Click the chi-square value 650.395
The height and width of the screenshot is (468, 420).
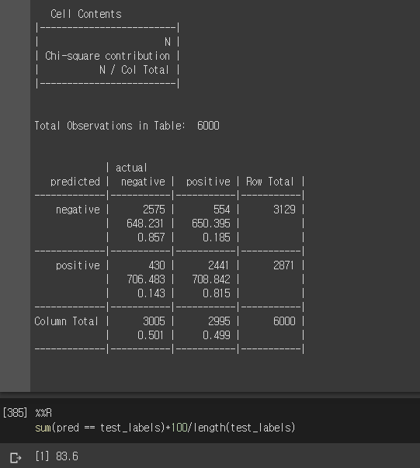pos(211,224)
